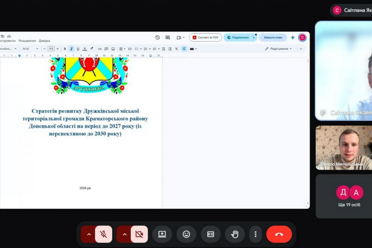Open the Gemini sparkle icon
This screenshot has width=372, height=248.
[x=293, y=38]
